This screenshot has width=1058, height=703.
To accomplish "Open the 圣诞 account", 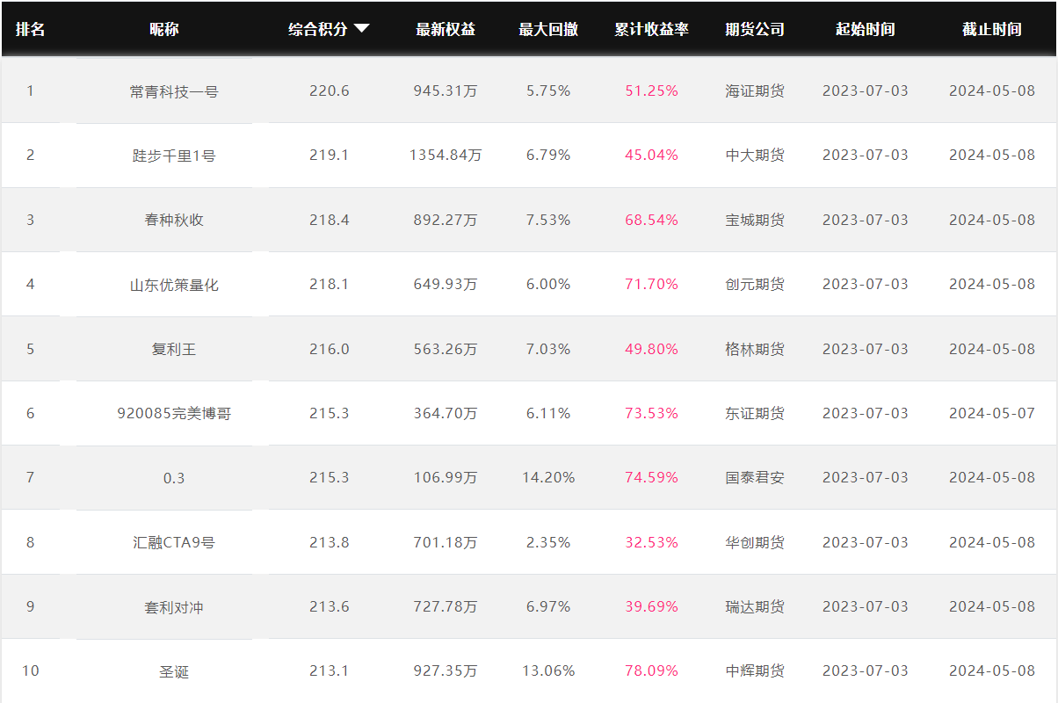I will point(174,671).
